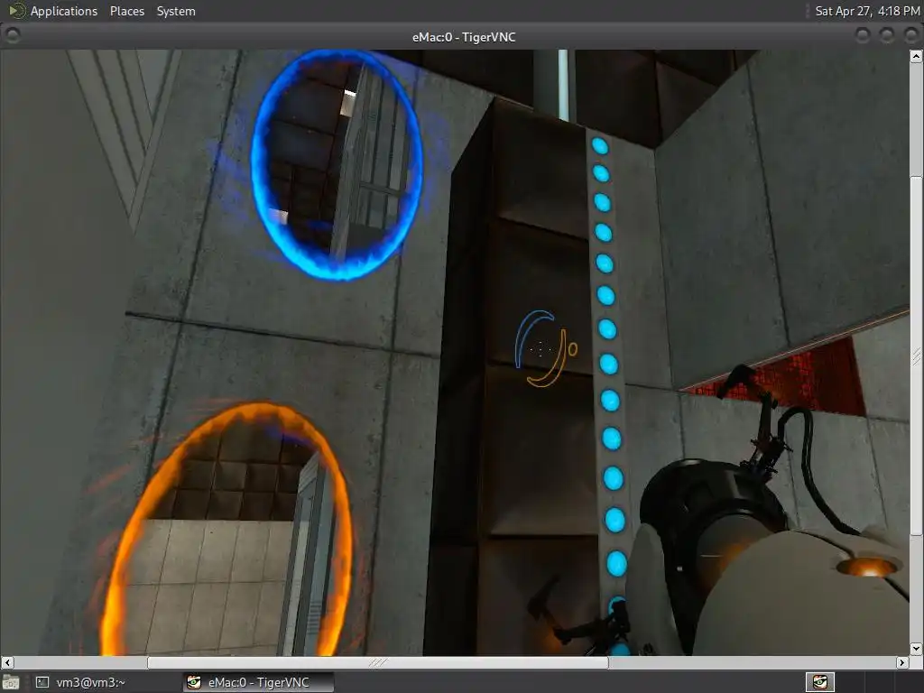Image resolution: width=924 pixels, height=693 pixels.
Task: Click the eMac:0 - TigerVNC title bar text
Action: (x=464, y=37)
